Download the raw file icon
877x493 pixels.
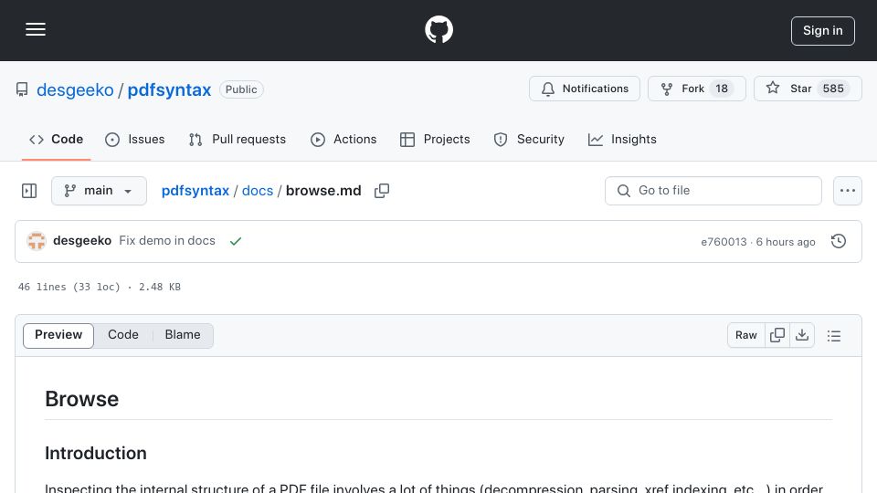point(802,335)
